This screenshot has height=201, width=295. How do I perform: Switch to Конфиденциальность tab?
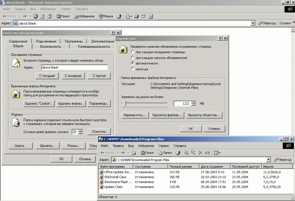click(x=94, y=47)
